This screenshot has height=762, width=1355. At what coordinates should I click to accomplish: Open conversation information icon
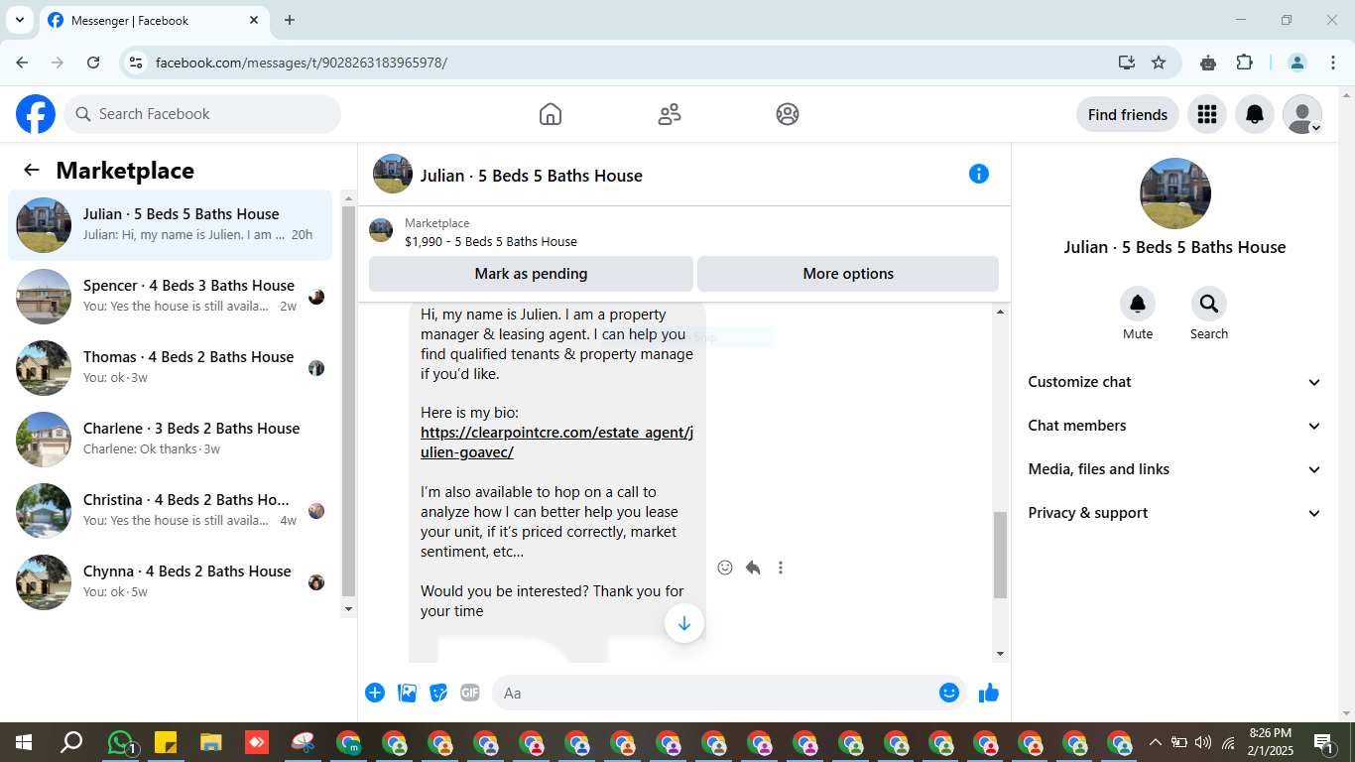coord(979,174)
